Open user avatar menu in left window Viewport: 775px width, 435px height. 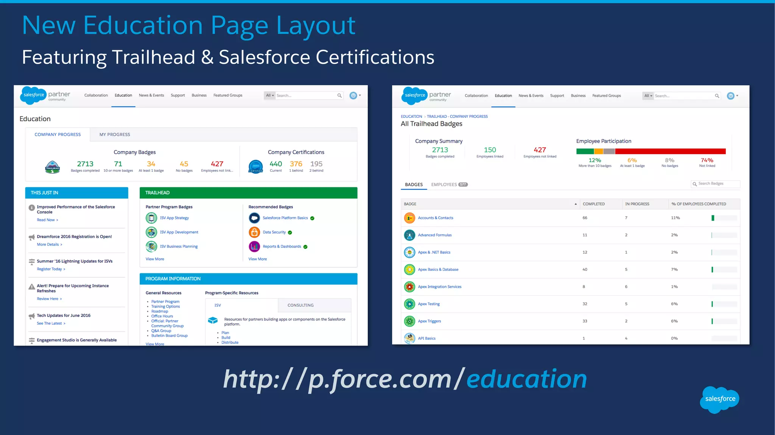point(355,96)
